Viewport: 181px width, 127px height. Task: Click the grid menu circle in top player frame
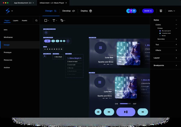pyautogui.click(x=100, y=47)
